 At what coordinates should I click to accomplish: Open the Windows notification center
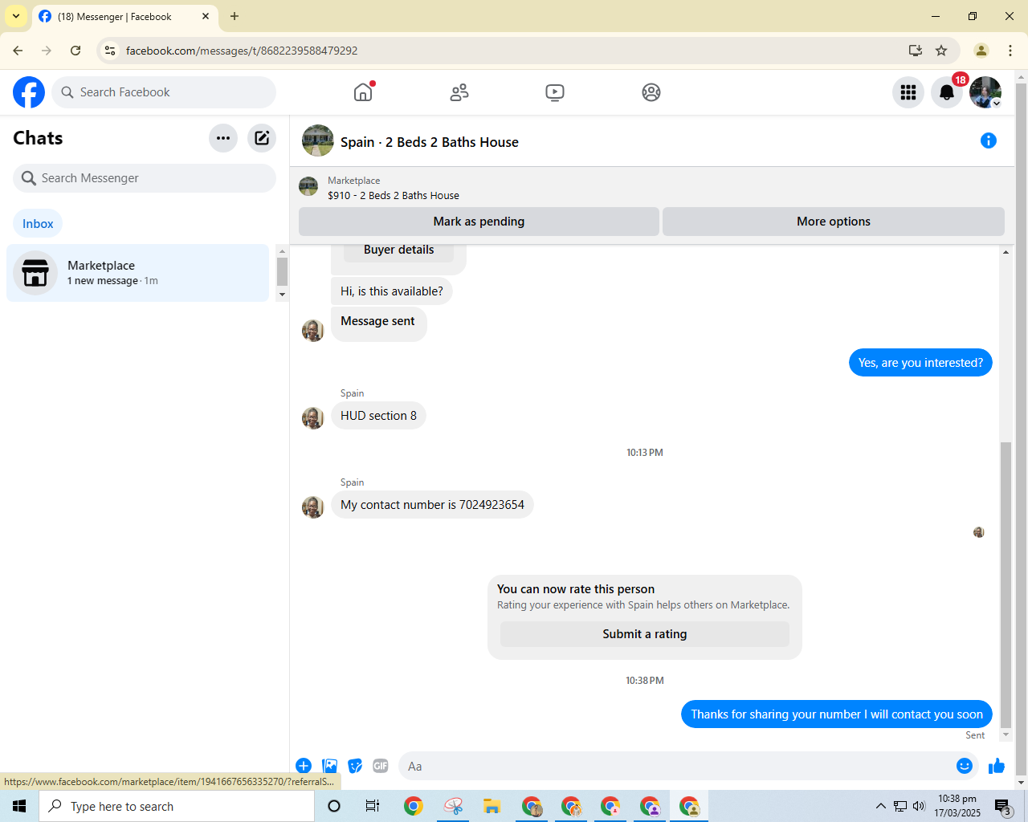1002,806
